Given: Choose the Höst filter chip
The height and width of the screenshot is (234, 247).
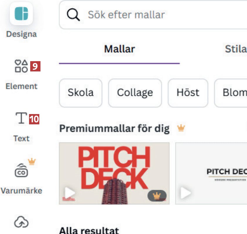Looking at the screenshot, I should pos(188,93).
